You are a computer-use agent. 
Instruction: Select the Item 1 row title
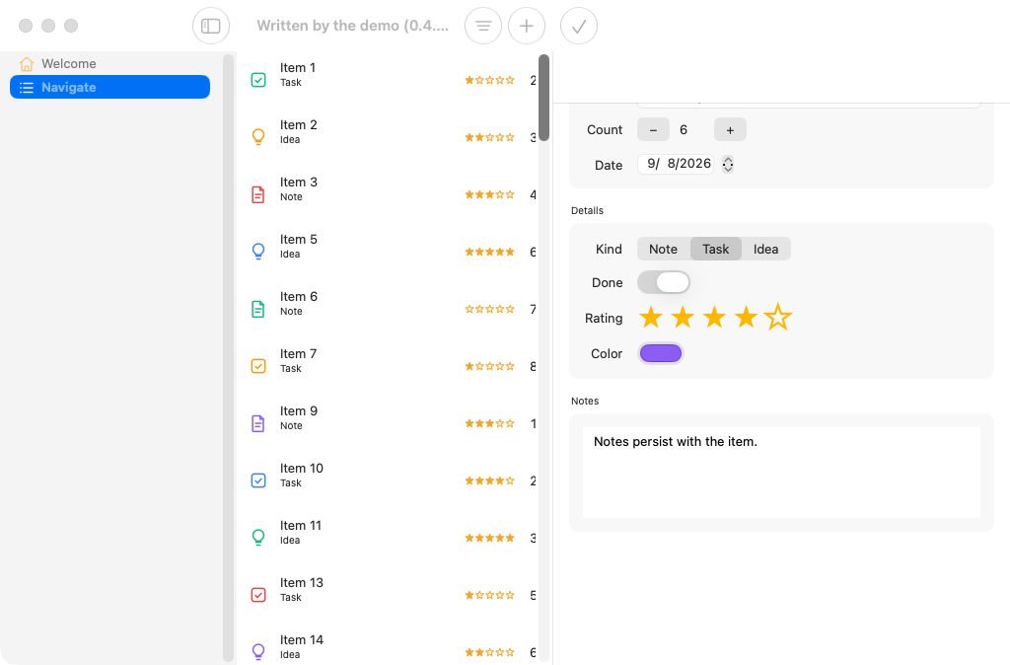[298, 68]
